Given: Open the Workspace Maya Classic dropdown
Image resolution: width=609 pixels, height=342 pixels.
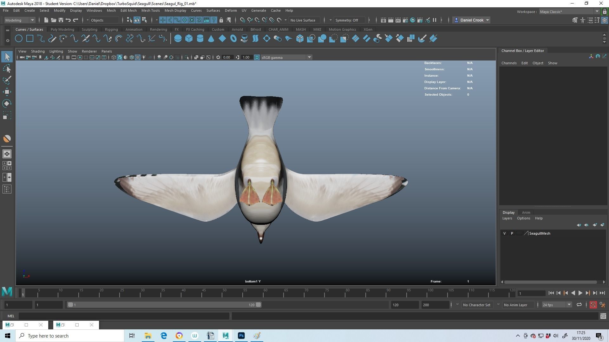Looking at the screenshot, I should [569, 12].
